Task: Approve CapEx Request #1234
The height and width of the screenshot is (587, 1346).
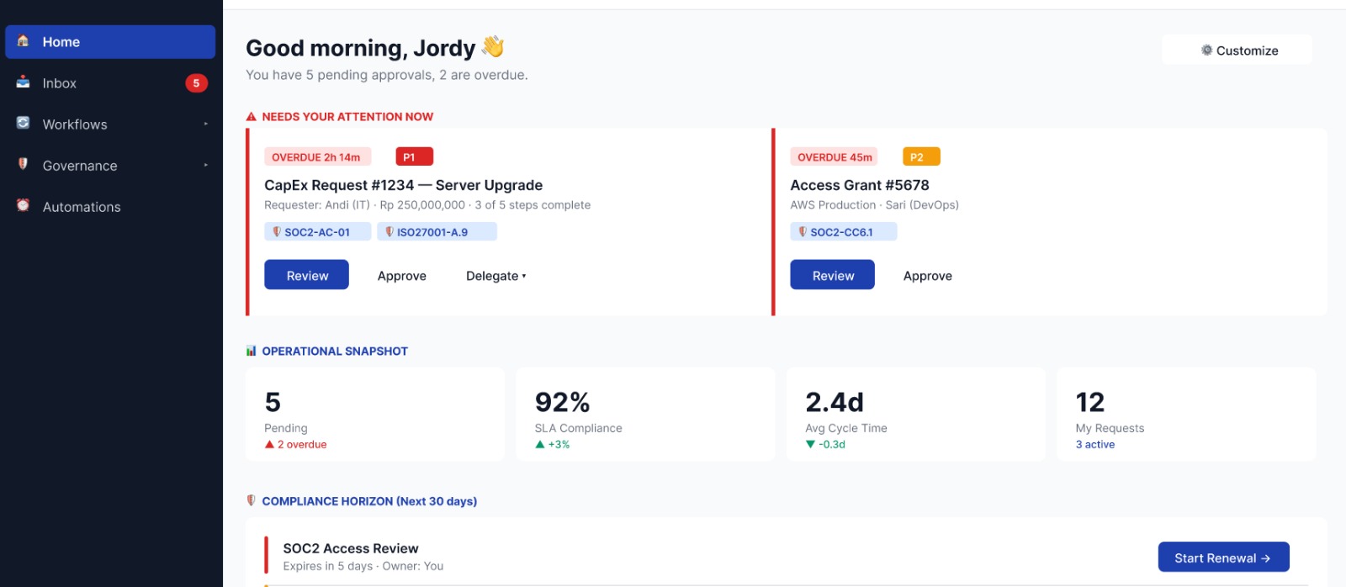Action: pyautogui.click(x=402, y=276)
